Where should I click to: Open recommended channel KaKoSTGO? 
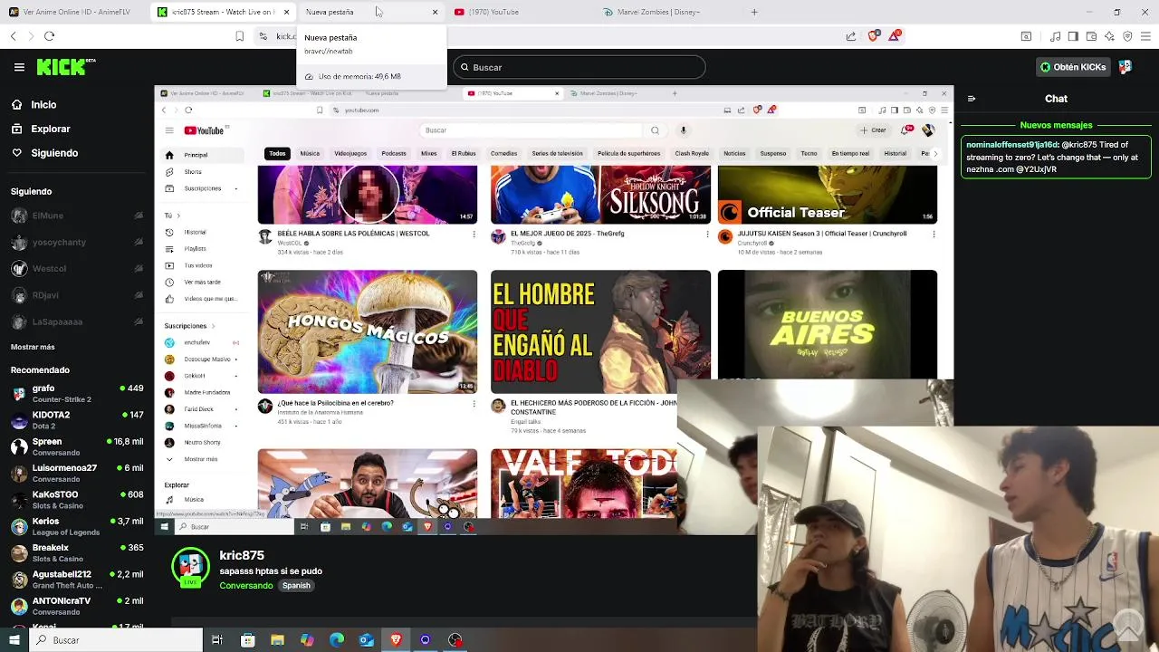(77, 500)
